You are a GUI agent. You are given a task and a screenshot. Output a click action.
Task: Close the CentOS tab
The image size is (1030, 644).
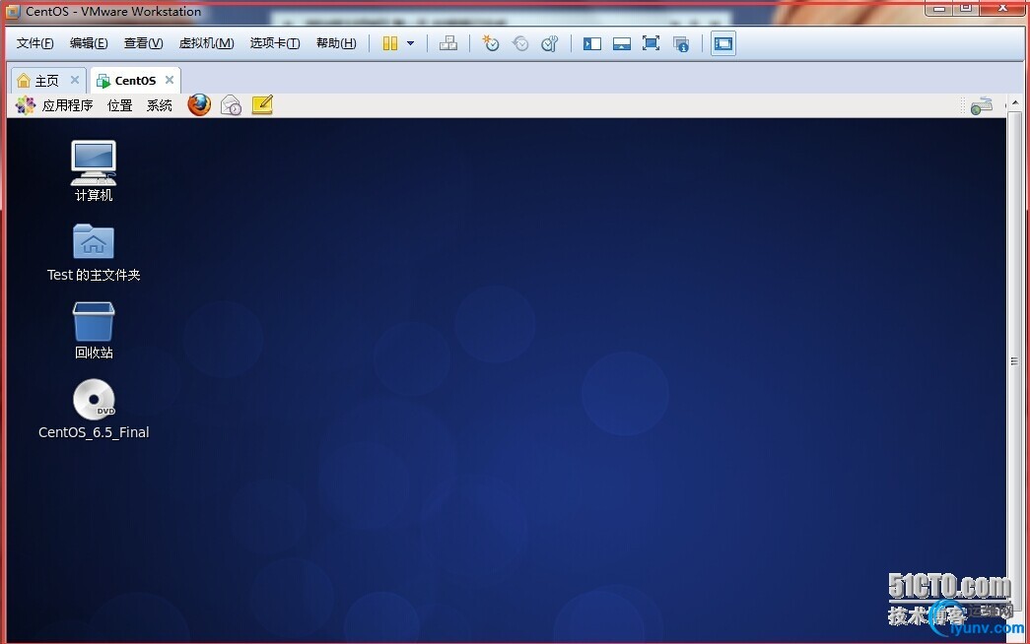(x=170, y=80)
